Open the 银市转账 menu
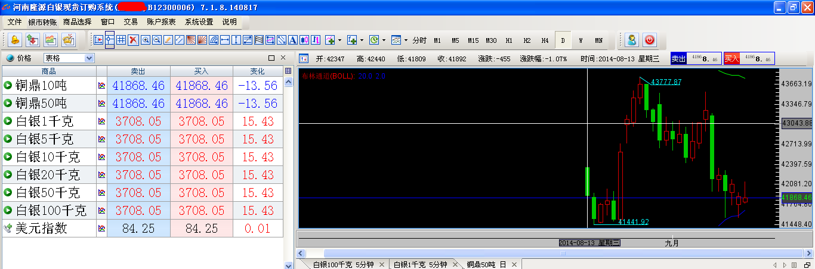815x269 pixels. [42, 22]
